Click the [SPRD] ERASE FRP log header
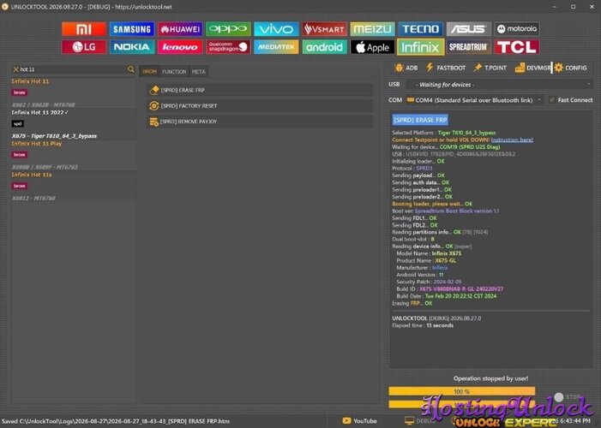The height and width of the screenshot is (428, 601). point(420,120)
